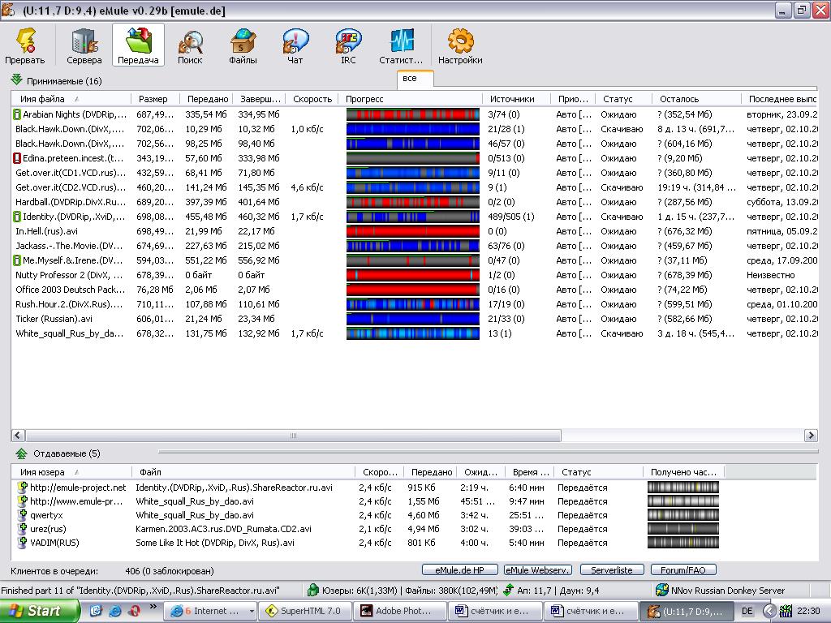The image size is (831, 623).
Task: Switch to the Передача transfer tab
Action: [137, 45]
